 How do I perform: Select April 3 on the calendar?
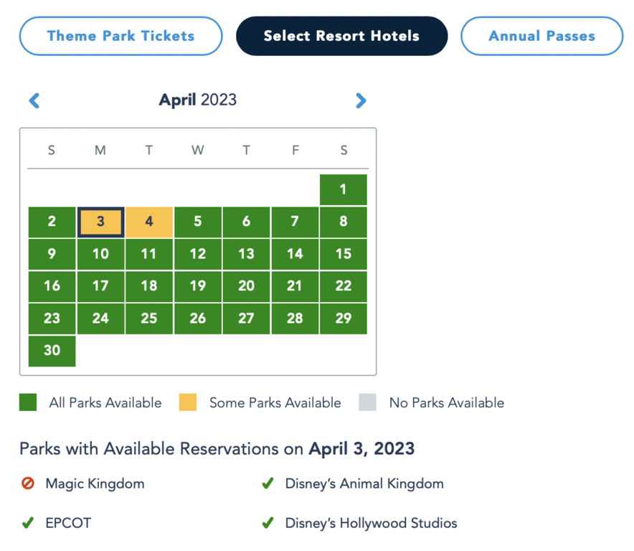100,222
